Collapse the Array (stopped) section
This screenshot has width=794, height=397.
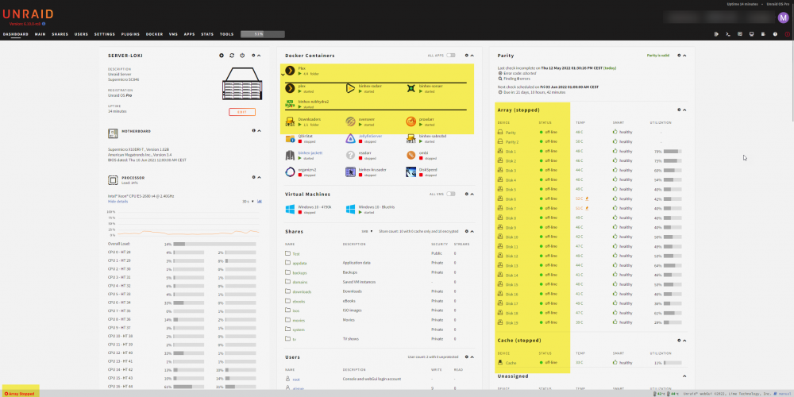pos(684,110)
